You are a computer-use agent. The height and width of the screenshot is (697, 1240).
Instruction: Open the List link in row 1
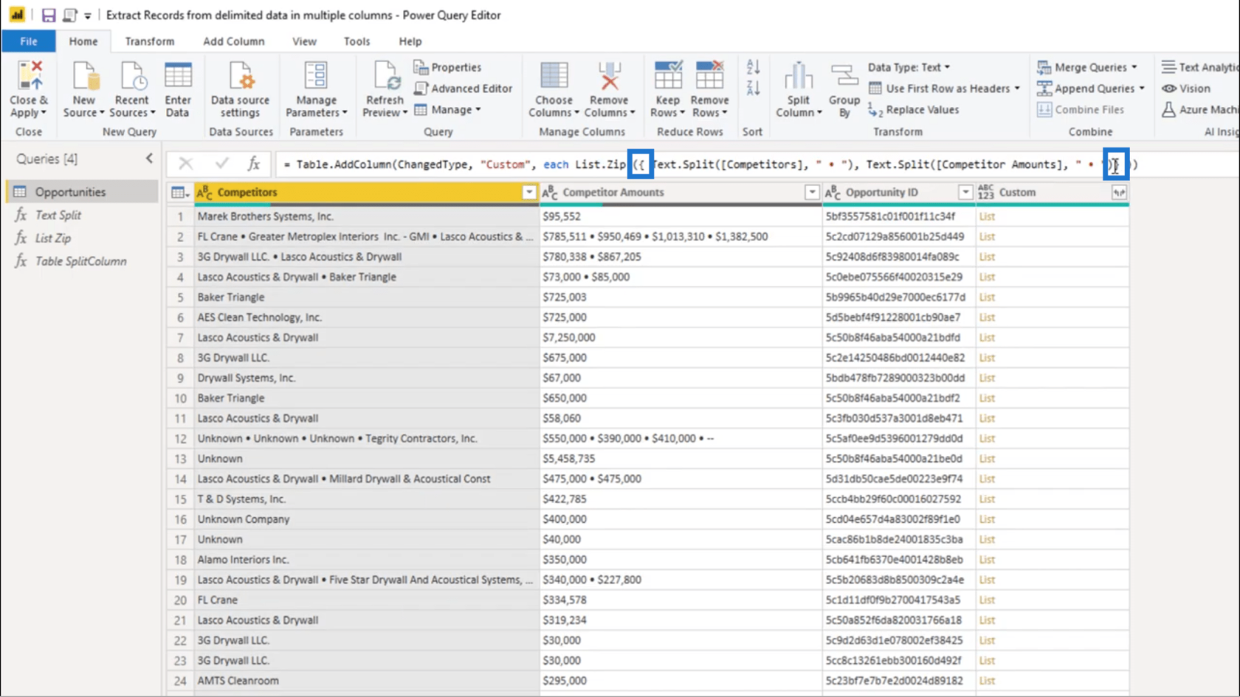click(987, 217)
